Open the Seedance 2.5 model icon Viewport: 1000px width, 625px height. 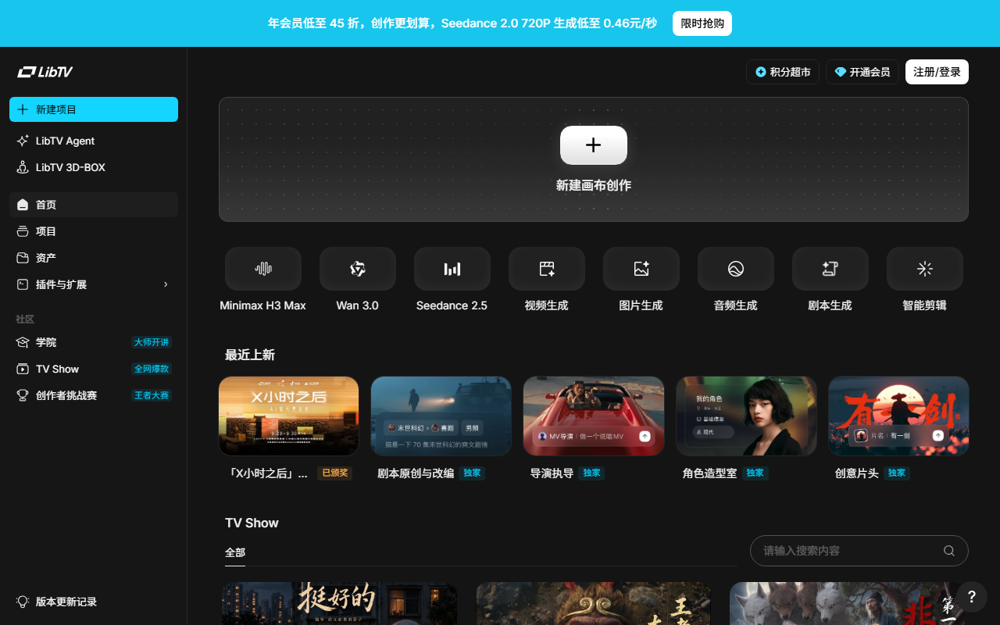click(x=452, y=269)
